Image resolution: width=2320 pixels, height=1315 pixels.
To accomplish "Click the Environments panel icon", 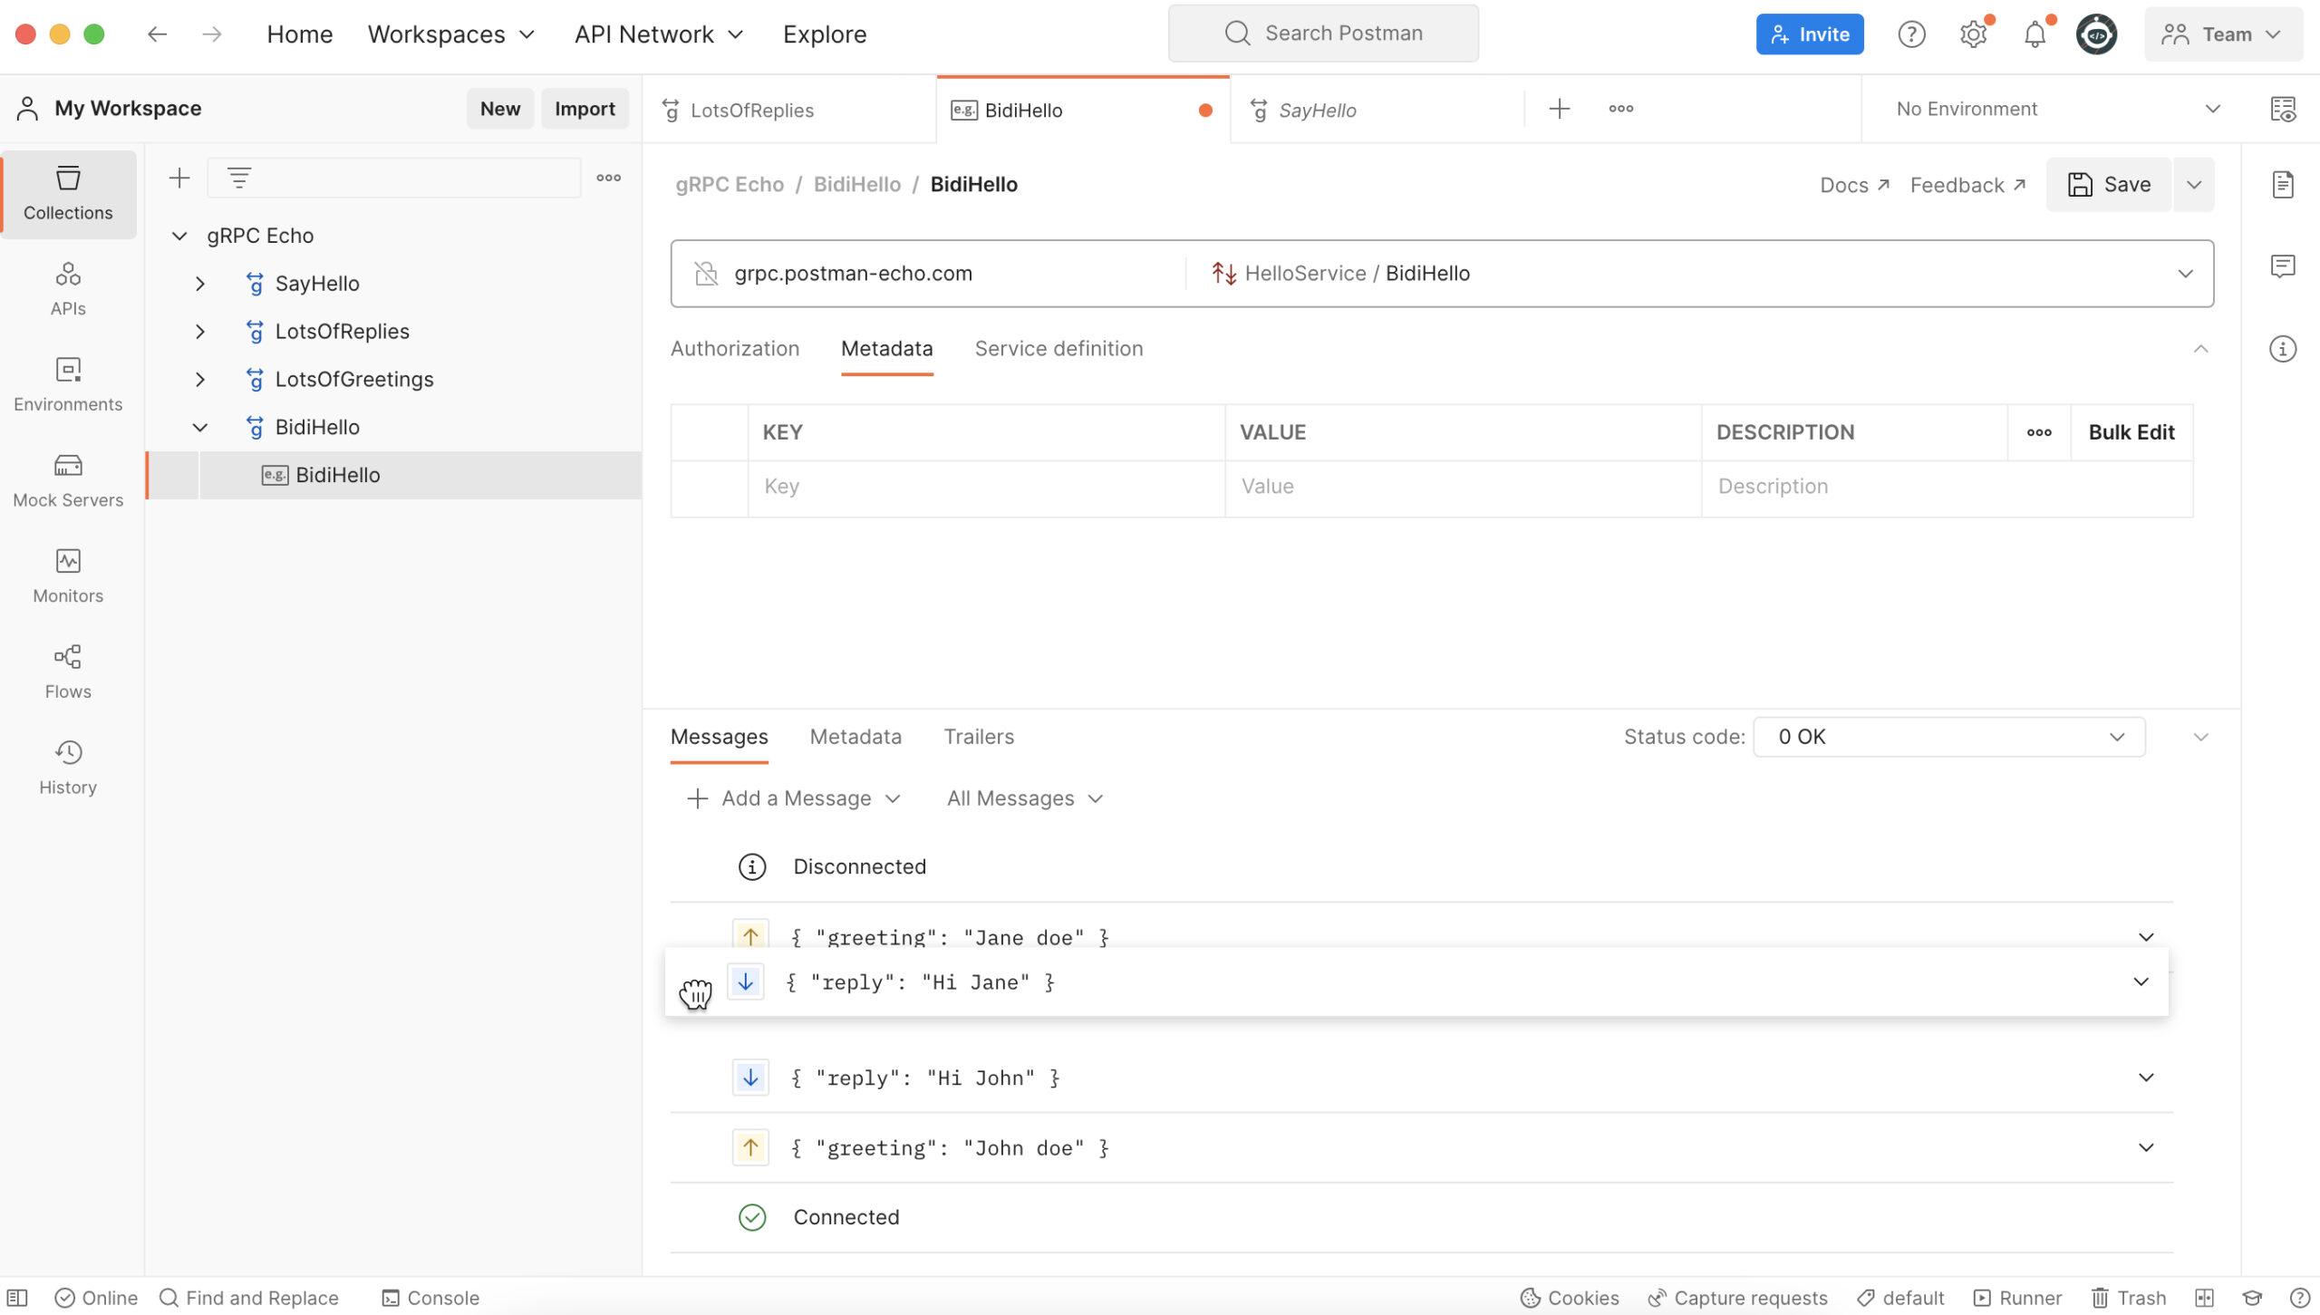I will click(67, 382).
